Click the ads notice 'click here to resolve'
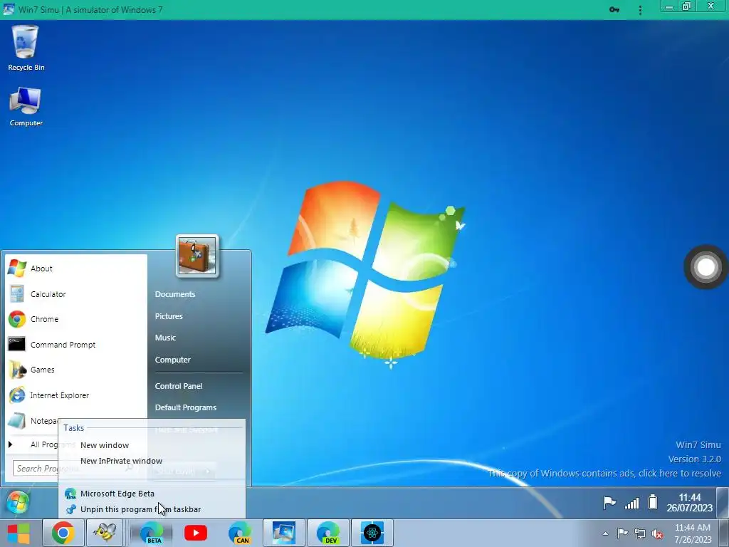 [x=680, y=474]
